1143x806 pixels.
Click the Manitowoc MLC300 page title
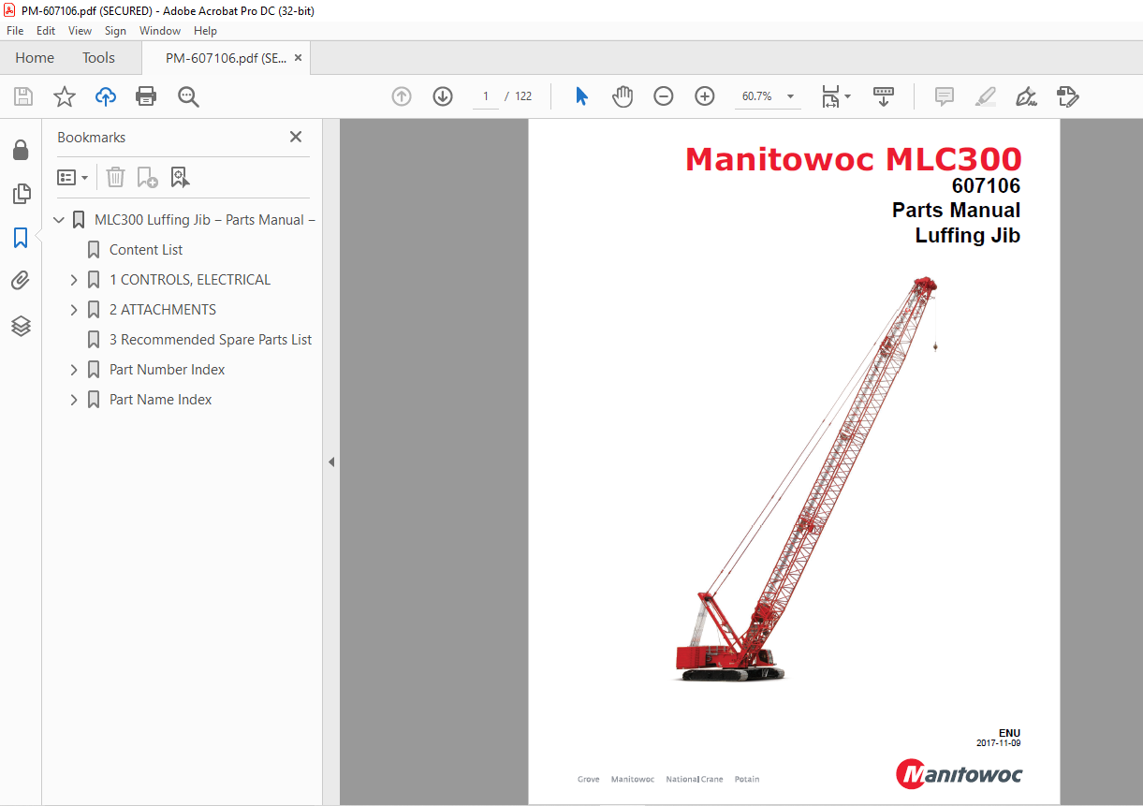854,159
